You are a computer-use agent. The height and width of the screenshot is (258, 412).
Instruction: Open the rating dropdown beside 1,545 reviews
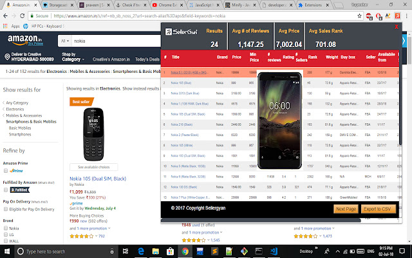[x=209, y=240]
